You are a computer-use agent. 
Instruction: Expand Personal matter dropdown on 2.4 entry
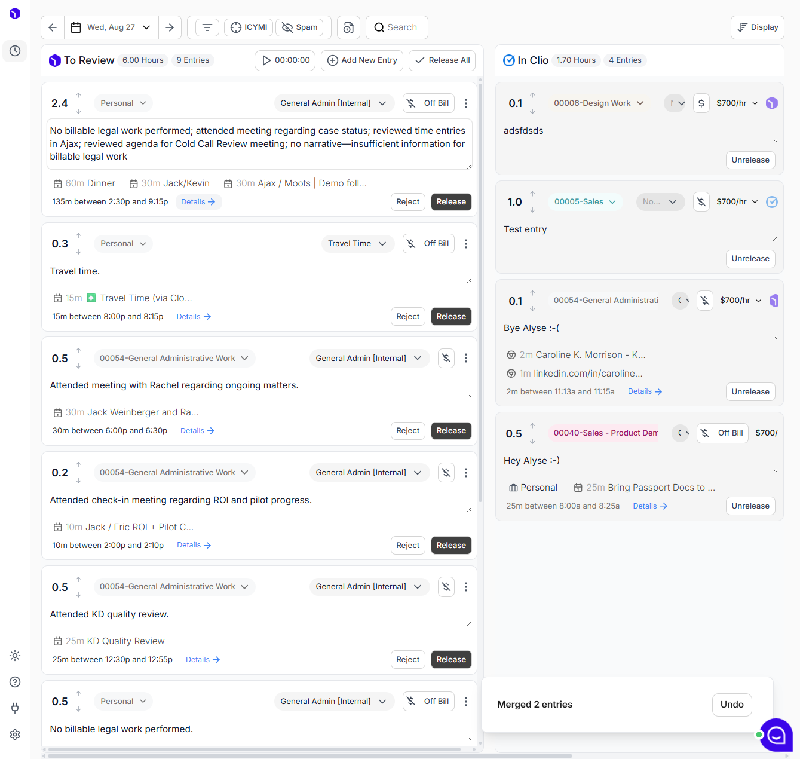(123, 103)
